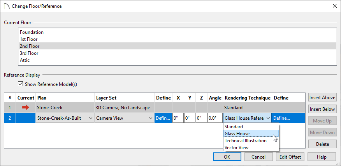341x166 pixels.
Task: Click the red current plan arrow icon
Action: click(x=26, y=107)
